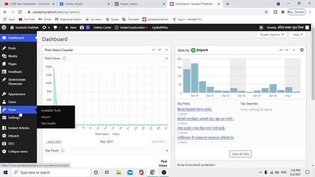Screen dimensions: 315x177
Task: Open UpdraftPlus in the admin bar
Action: [160, 28]
